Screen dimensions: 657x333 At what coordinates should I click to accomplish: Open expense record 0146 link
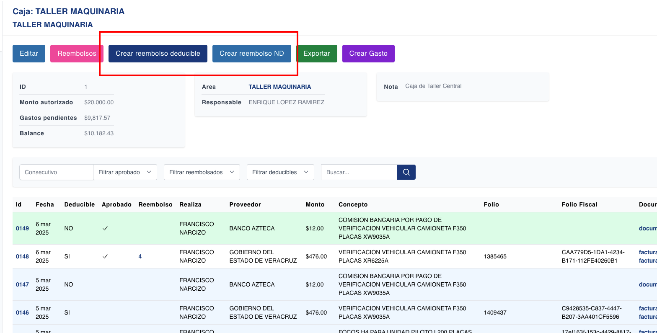click(x=23, y=312)
